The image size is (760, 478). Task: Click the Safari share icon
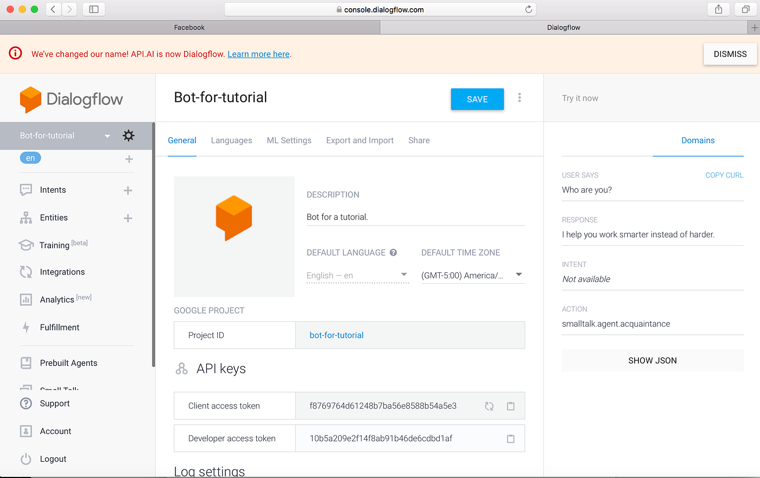point(719,9)
